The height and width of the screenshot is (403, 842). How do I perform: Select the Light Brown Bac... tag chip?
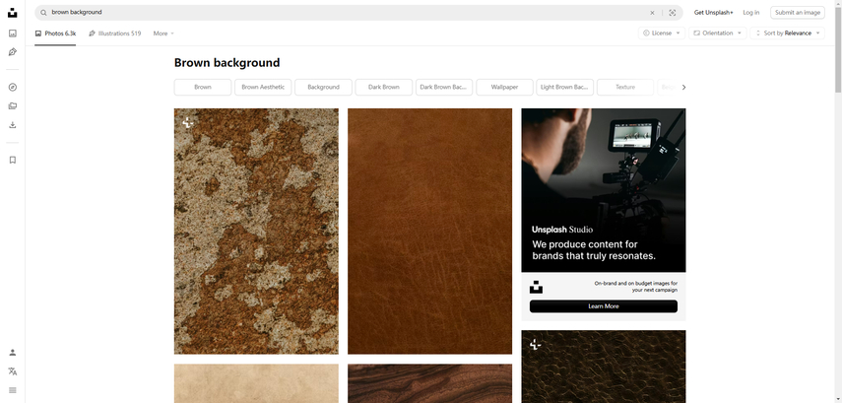pyautogui.click(x=565, y=87)
